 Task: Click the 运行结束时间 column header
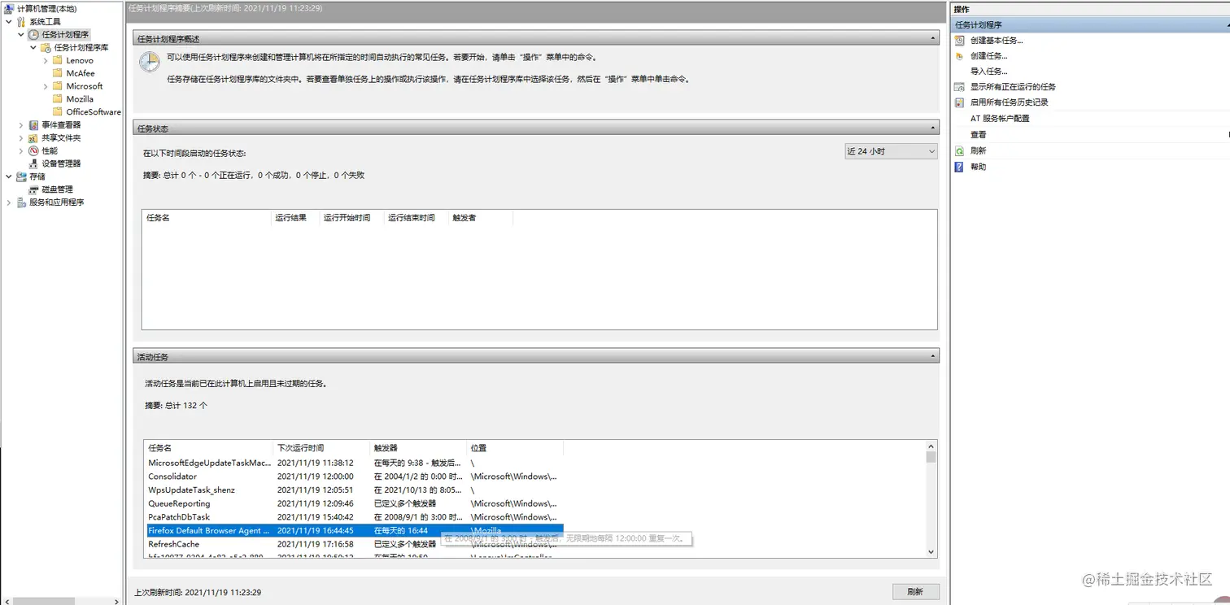tap(416, 218)
